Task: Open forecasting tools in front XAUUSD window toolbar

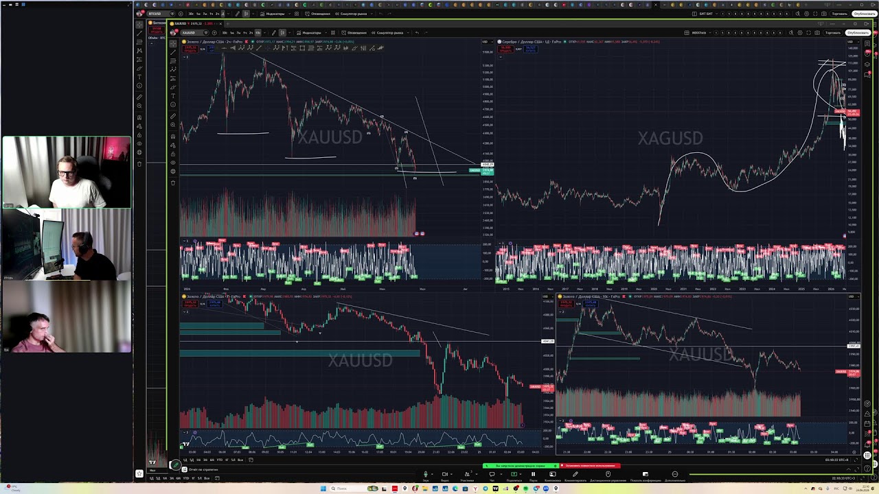Action: point(173,78)
